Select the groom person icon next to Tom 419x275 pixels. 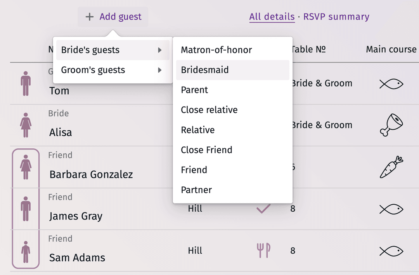tap(26, 84)
